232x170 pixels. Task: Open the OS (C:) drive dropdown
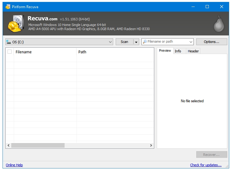pos(59,42)
